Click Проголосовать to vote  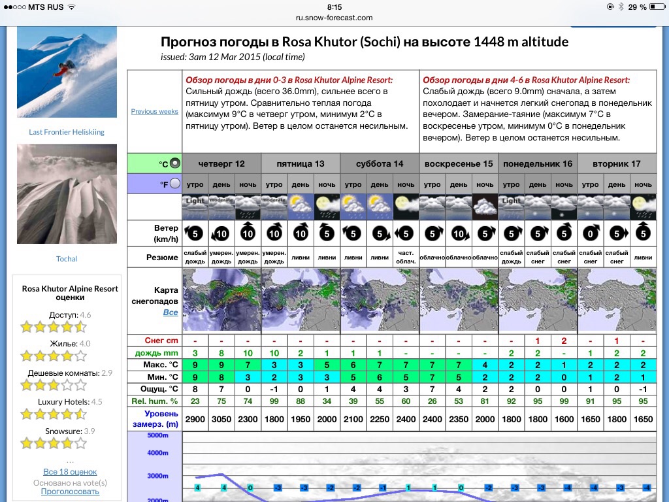click(x=70, y=492)
